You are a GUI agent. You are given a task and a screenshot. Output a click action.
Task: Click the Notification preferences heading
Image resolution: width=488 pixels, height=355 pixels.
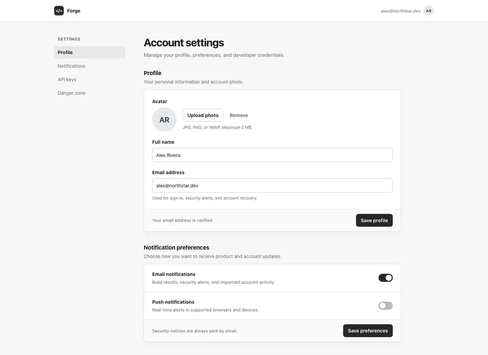[176, 247]
